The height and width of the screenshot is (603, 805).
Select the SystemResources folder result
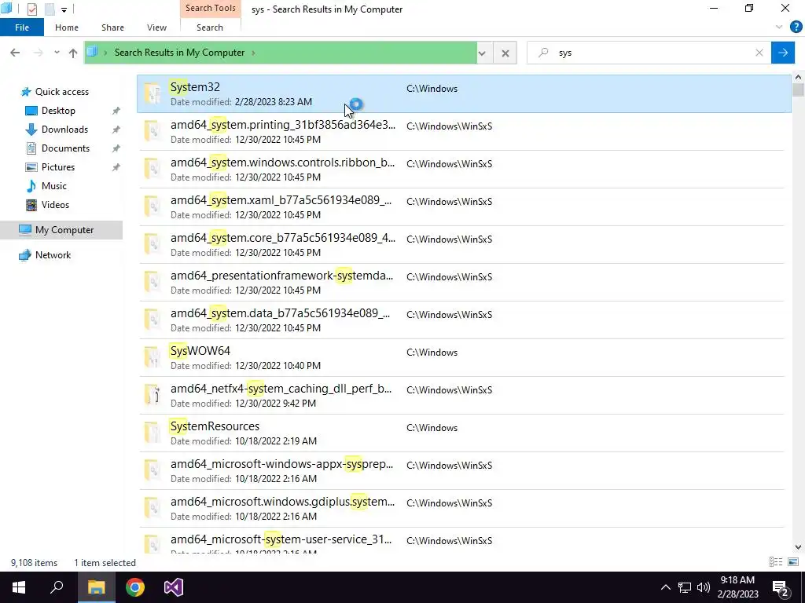pos(462,433)
